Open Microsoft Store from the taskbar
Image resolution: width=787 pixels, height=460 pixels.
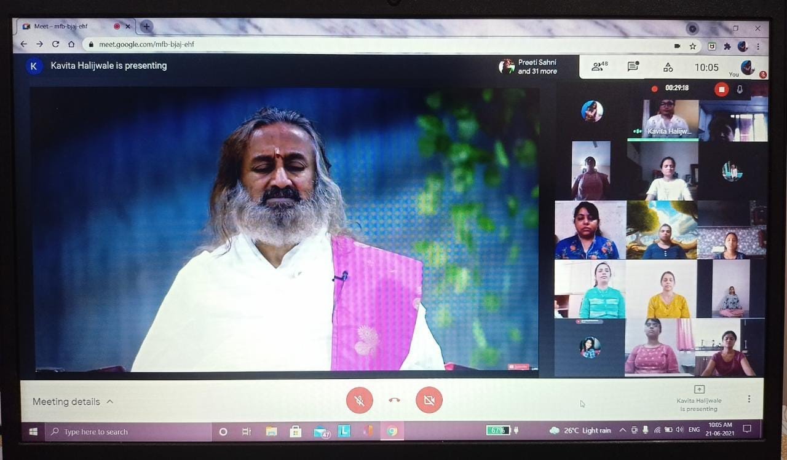coord(295,432)
